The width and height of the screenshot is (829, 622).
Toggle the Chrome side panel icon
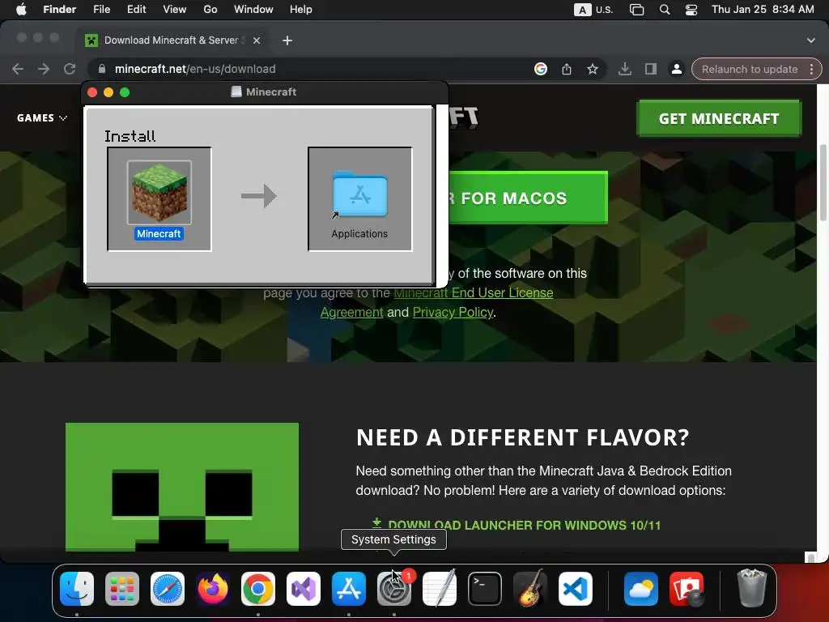click(x=651, y=69)
